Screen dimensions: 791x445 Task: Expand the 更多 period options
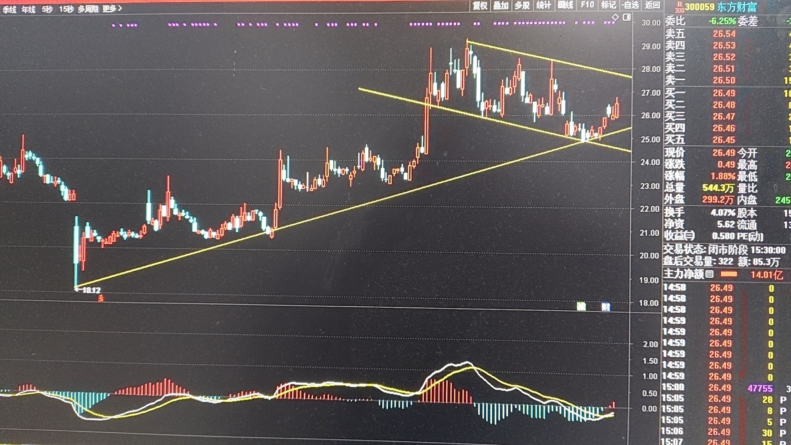pos(112,9)
